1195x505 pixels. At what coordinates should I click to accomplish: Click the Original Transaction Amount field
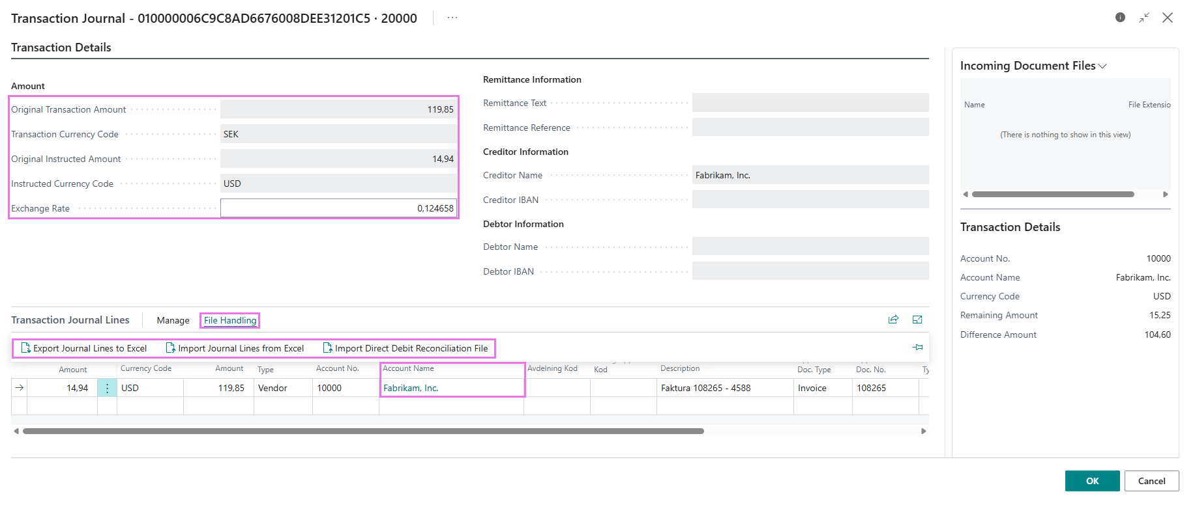click(x=338, y=109)
